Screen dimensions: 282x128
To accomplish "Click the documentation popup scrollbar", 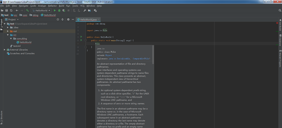I will pos(153,55).
